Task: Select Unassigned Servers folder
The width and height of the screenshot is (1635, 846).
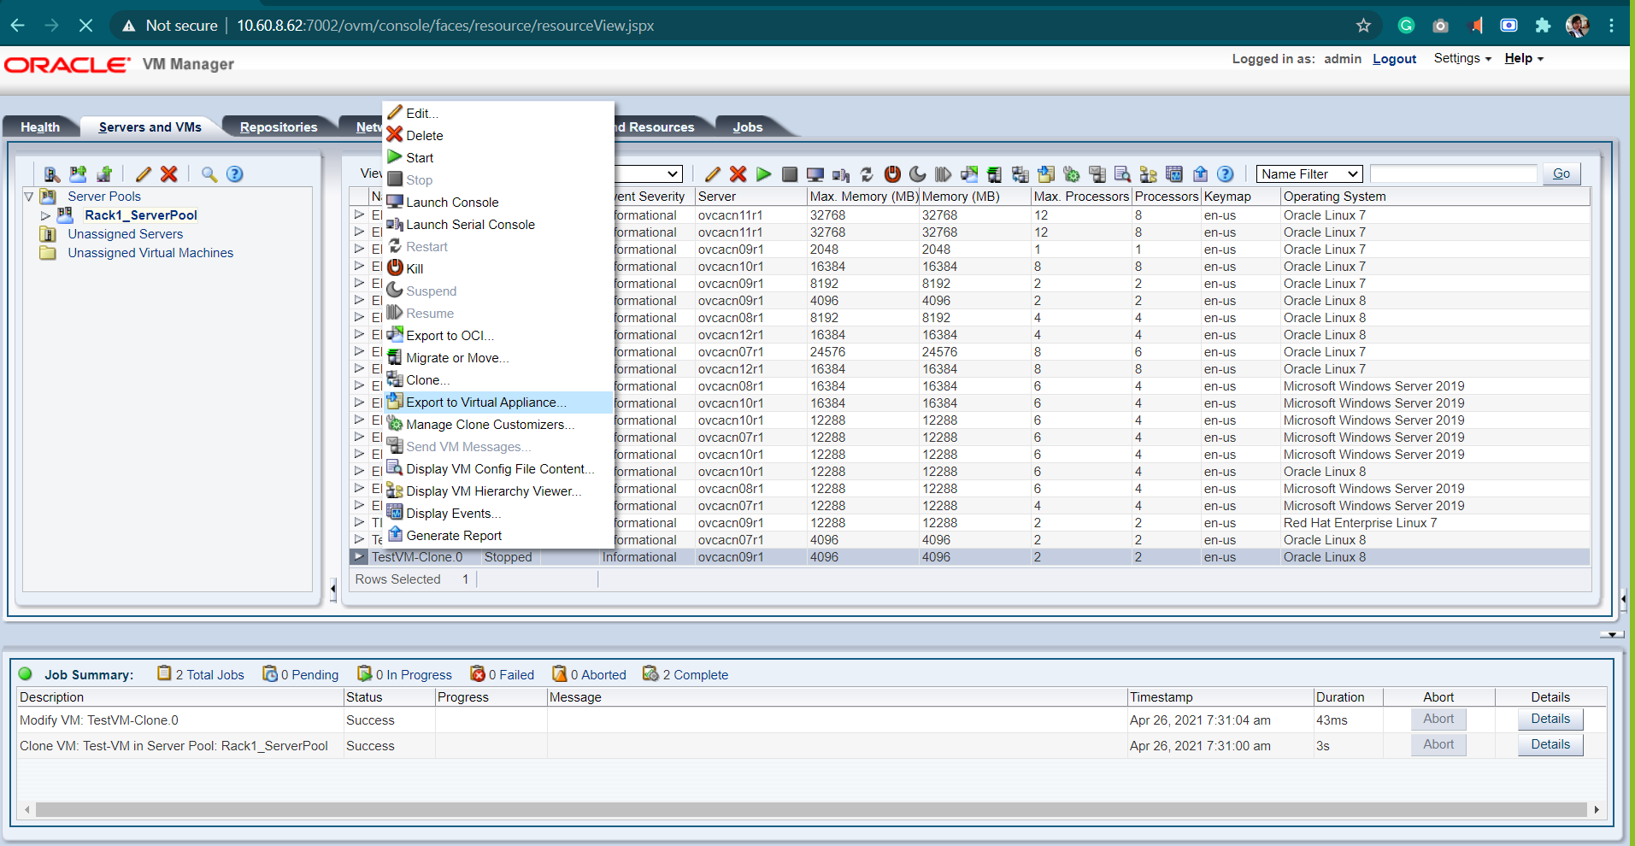Action: pyautogui.click(x=126, y=234)
